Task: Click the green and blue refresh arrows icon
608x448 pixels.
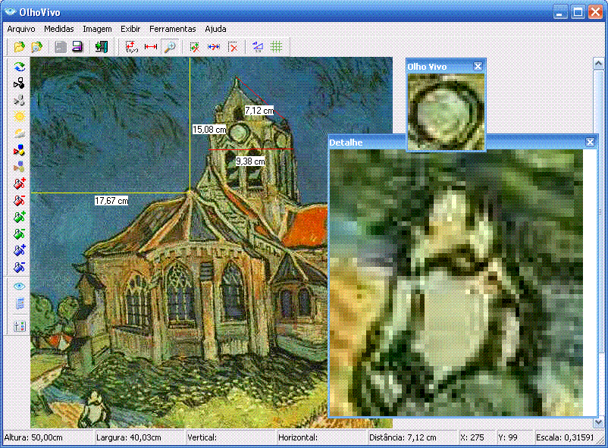Action: (20, 67)
